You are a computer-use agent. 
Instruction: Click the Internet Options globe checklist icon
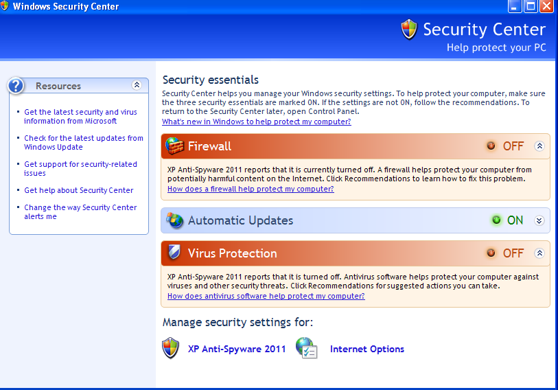306,348
